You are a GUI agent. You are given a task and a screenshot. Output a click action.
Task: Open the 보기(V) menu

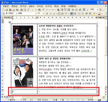pyautogui.click(x=23, y=6)
